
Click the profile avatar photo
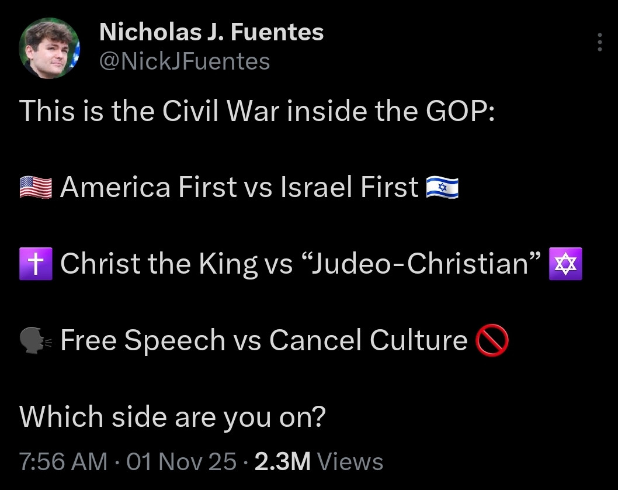[x=49, y=47]
